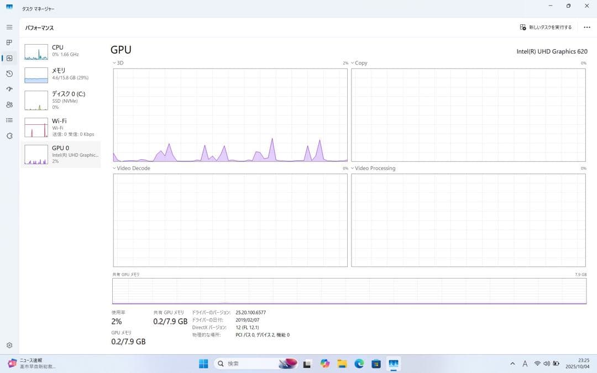
Task: Open the three-dot options menu
Action: 586,27
